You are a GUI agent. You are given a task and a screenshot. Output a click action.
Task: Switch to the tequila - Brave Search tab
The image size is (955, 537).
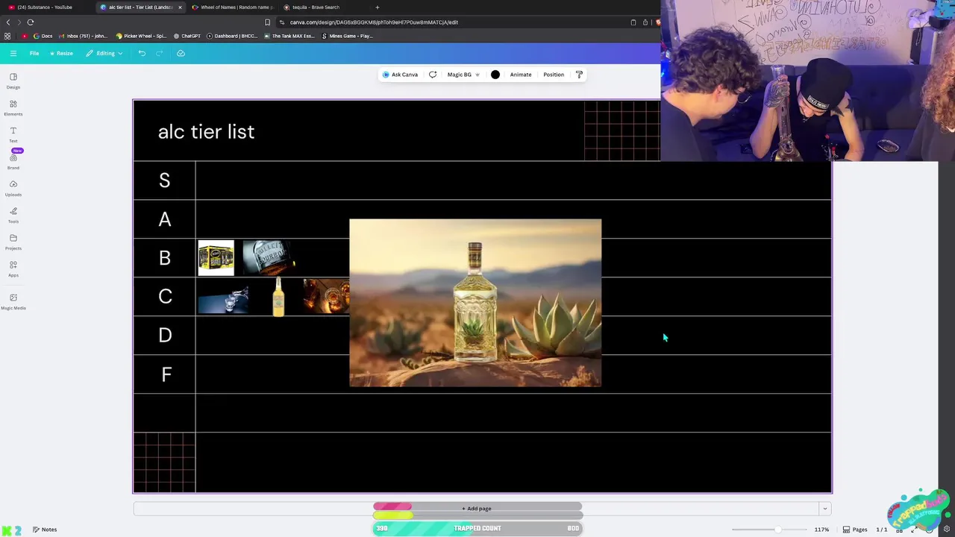316,7
